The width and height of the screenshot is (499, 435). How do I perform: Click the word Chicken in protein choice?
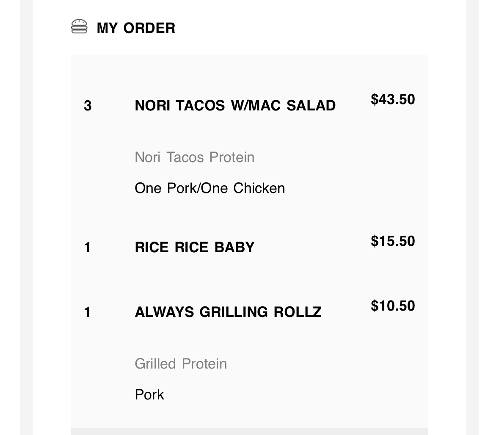(x=259, y=188)
